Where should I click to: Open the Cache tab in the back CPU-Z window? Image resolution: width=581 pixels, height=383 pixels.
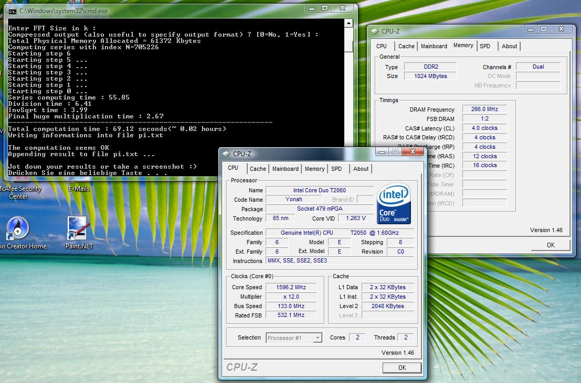tap(406, 46)
